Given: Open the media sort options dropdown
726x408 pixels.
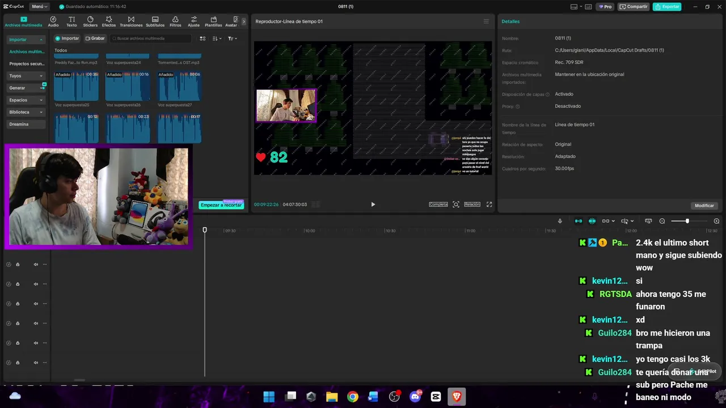Looking at the screenshot, I should coord(217,39).
